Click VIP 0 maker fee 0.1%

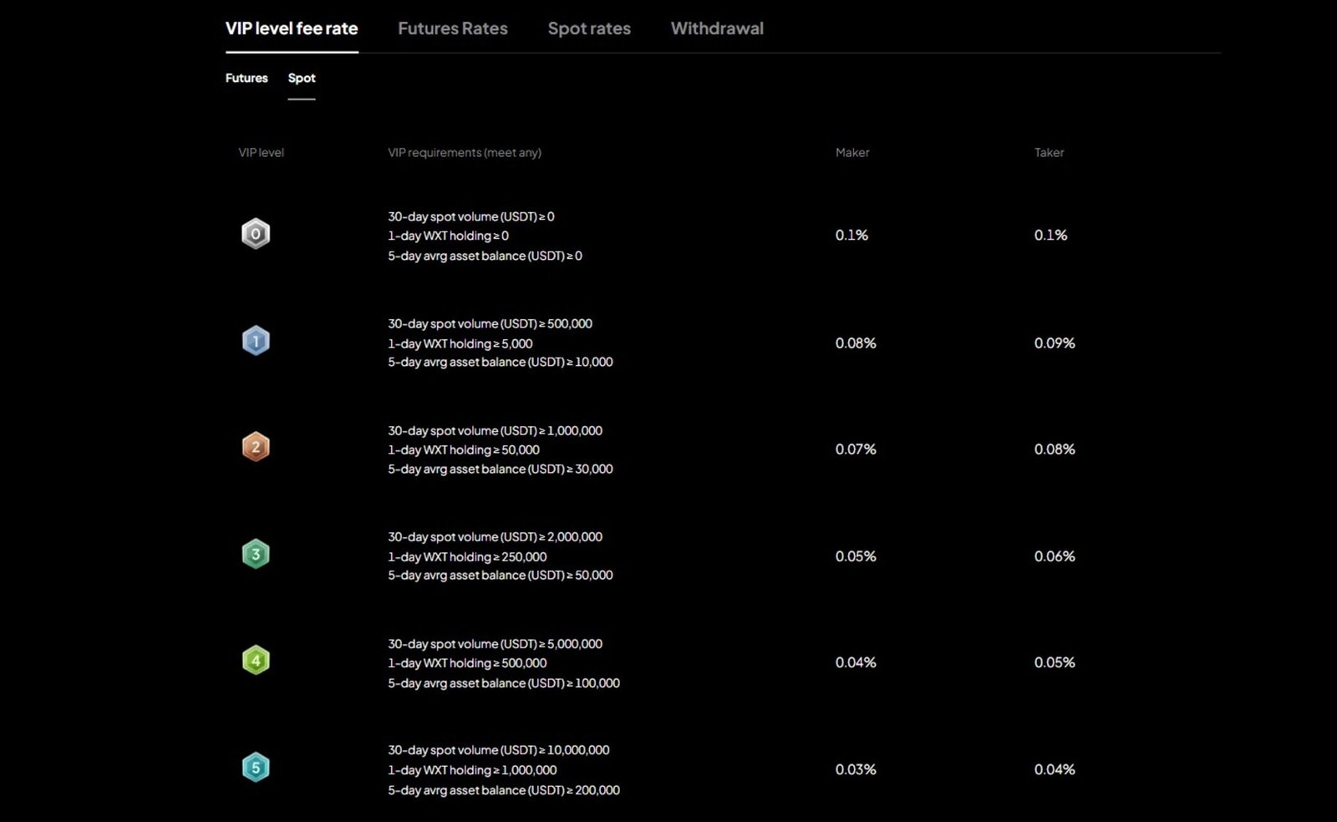pyautogui.click(x=852, y=236)
